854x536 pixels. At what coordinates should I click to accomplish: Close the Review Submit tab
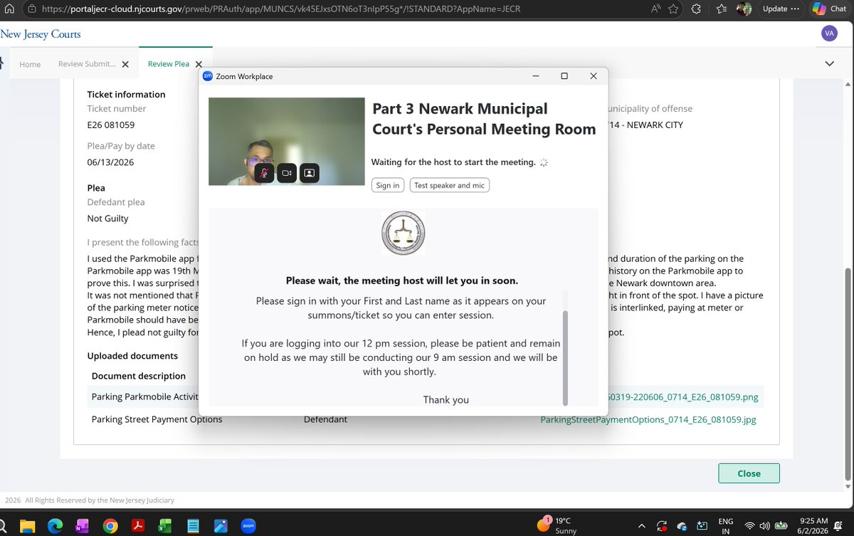(125, 64)
